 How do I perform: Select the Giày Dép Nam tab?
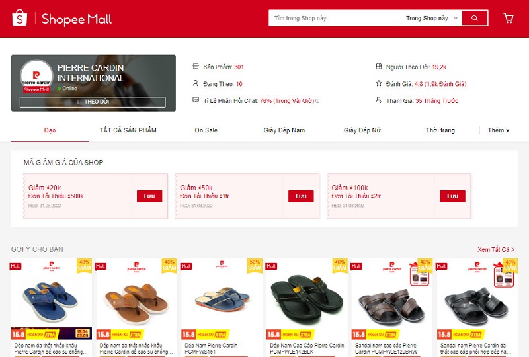[284, 130]
